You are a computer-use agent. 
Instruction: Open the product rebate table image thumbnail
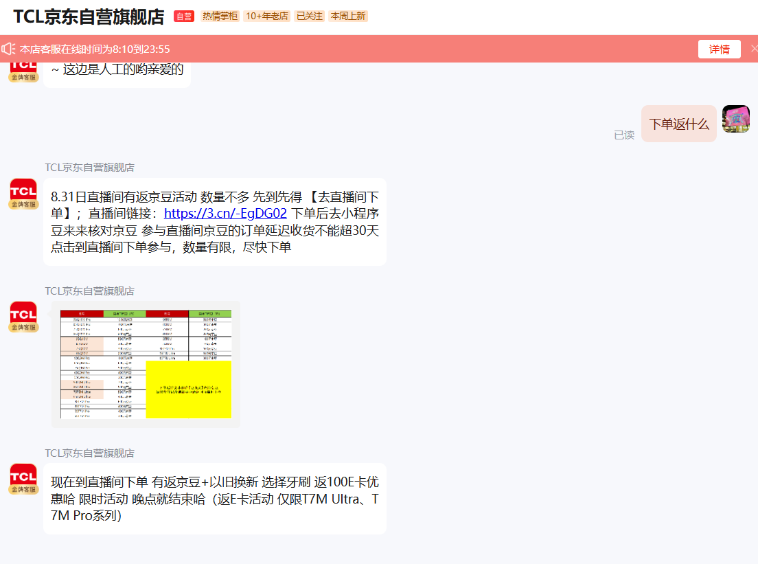(x=146, y=364)
